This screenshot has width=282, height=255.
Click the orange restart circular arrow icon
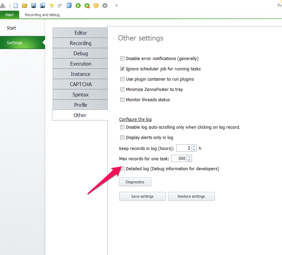96,5
